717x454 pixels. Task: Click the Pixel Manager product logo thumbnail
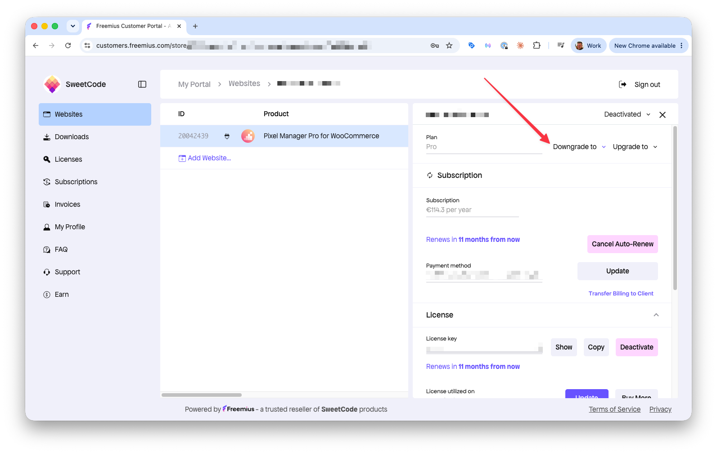248,136
